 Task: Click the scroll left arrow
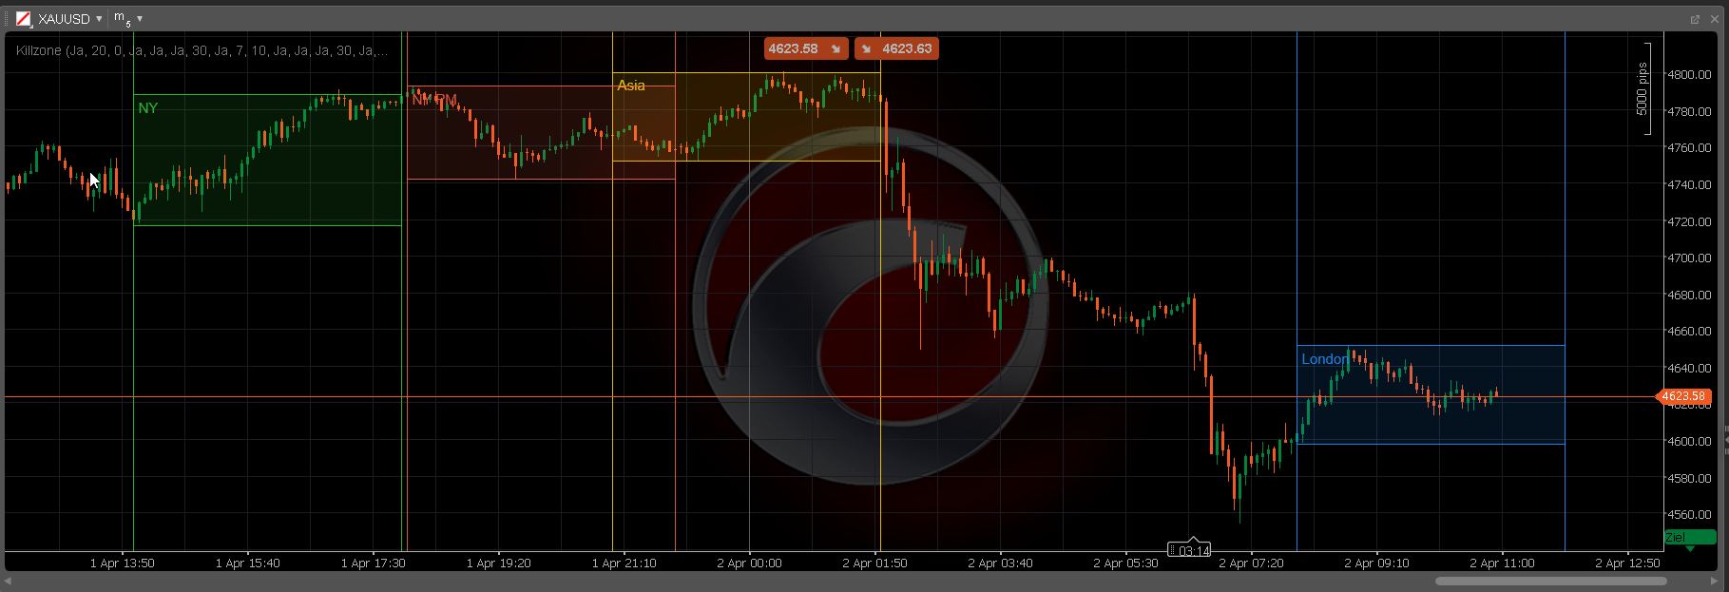click(x=9, y=581)
